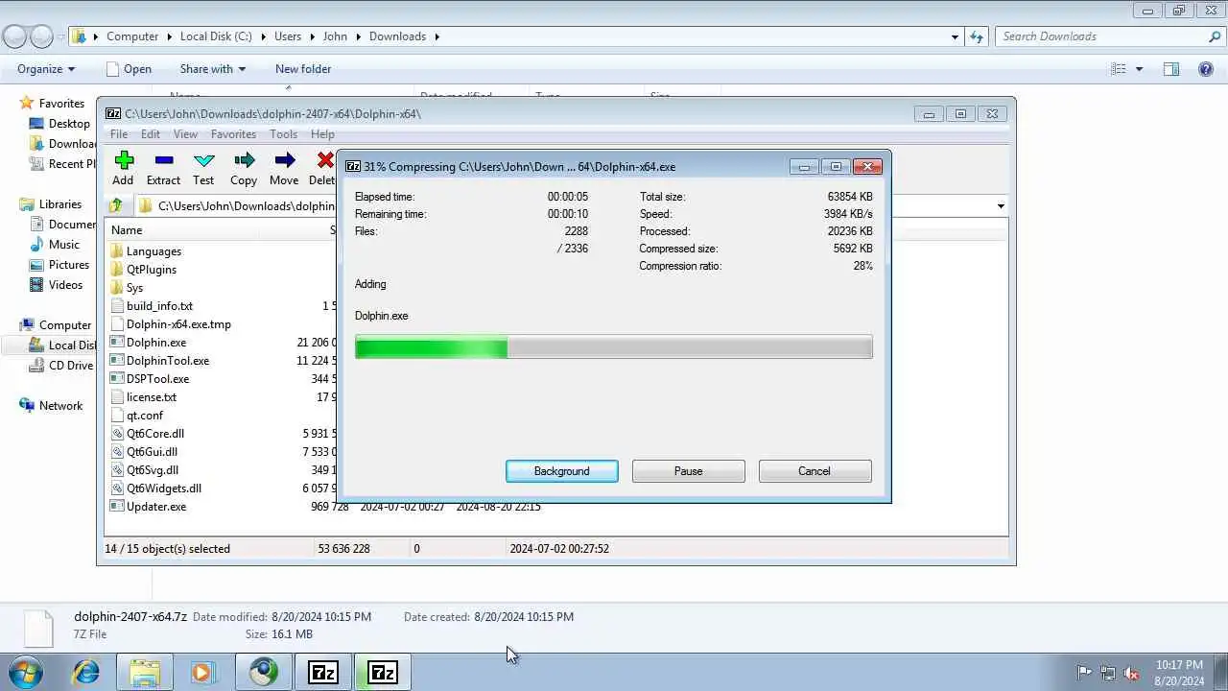The height and width of the screenshot is (691, 1228).
Task: Open Windows Media Player taskbar icon
Action: pyautogui.click(x=202, y=672)
